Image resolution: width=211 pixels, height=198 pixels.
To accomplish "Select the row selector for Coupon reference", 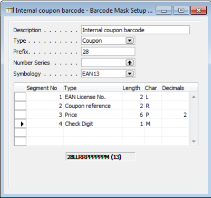I will [20, 106].
